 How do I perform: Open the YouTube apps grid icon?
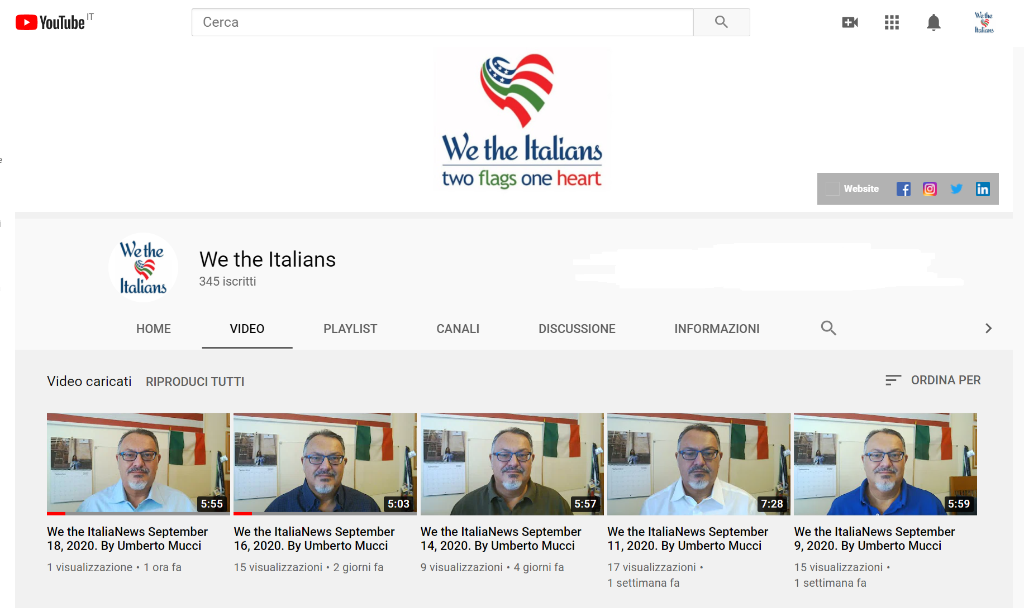892,22
